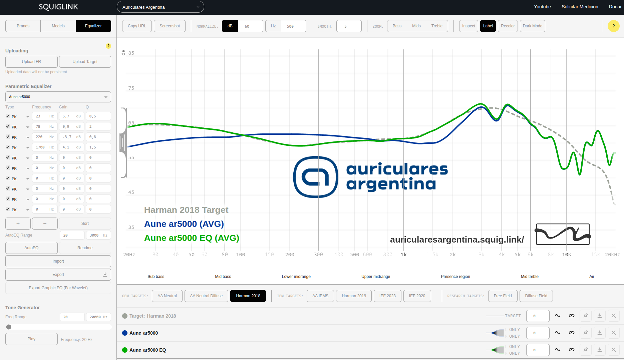Click the Copy URL button
624x360 pixels.
[x=137, y=26]
